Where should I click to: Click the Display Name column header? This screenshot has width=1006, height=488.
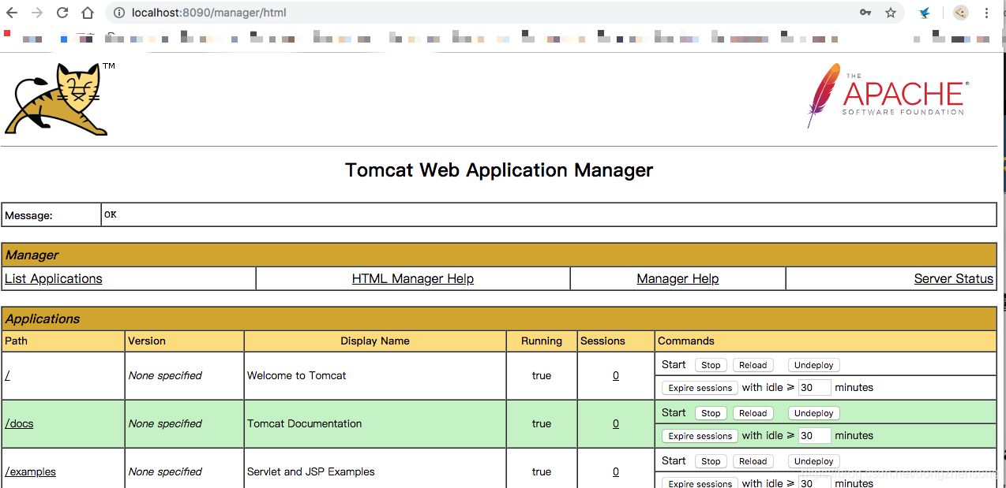pos(375,341)
